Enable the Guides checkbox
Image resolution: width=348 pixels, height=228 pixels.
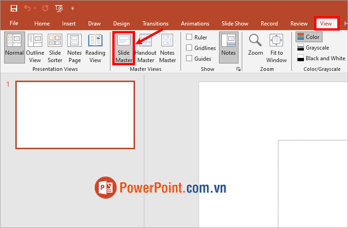189,58
